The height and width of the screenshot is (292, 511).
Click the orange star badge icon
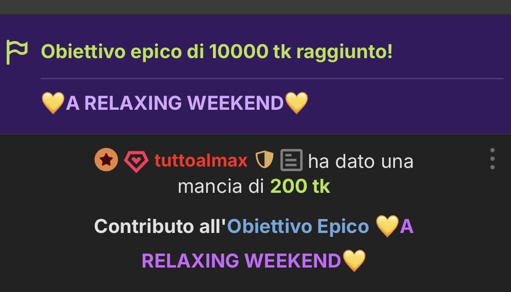106,160
